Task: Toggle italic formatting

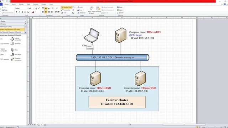Action: click(x=19, y=12)
